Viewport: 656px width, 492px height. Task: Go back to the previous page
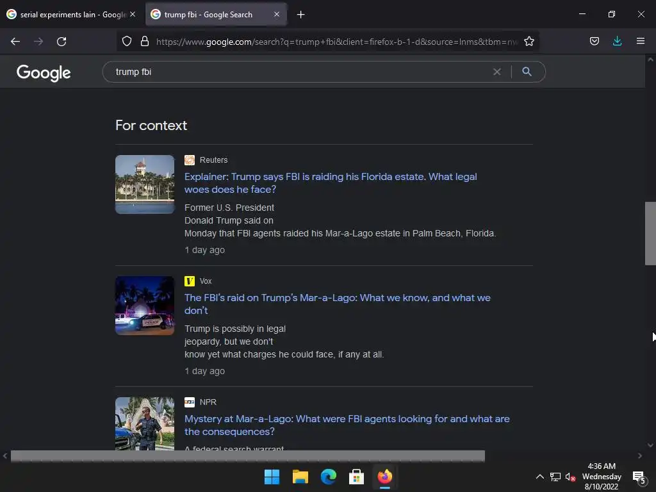[x=15, y=42]
